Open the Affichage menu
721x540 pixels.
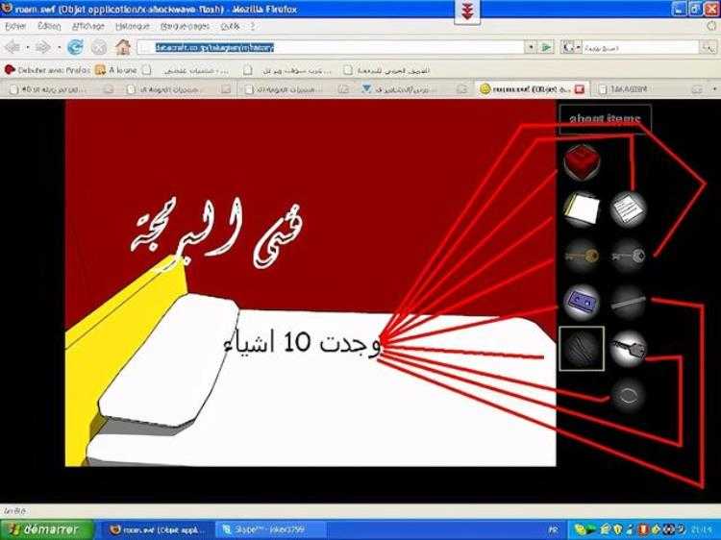click(88, 26)
